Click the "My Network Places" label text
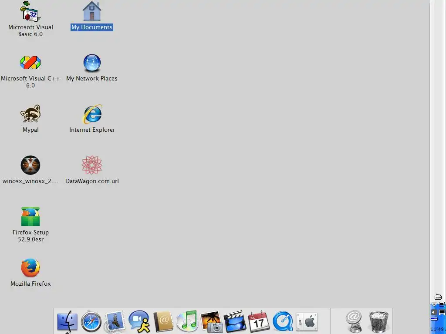This screenshot has width=446, height=334. pyautogui.click(x=92, y=78)
